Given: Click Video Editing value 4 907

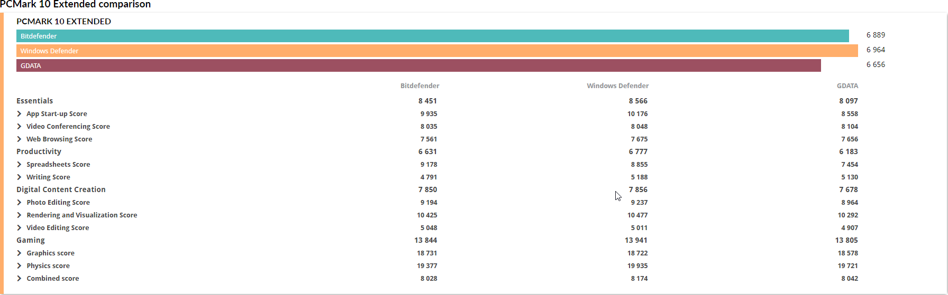Looking at the screenshot, I should click(x=850, y=228).
